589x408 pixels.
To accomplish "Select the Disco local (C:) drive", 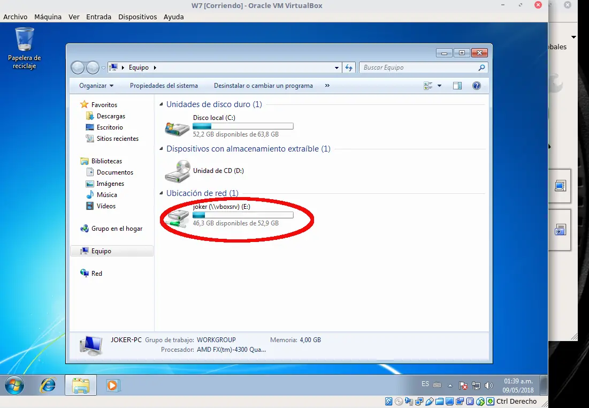I will 229,126.
